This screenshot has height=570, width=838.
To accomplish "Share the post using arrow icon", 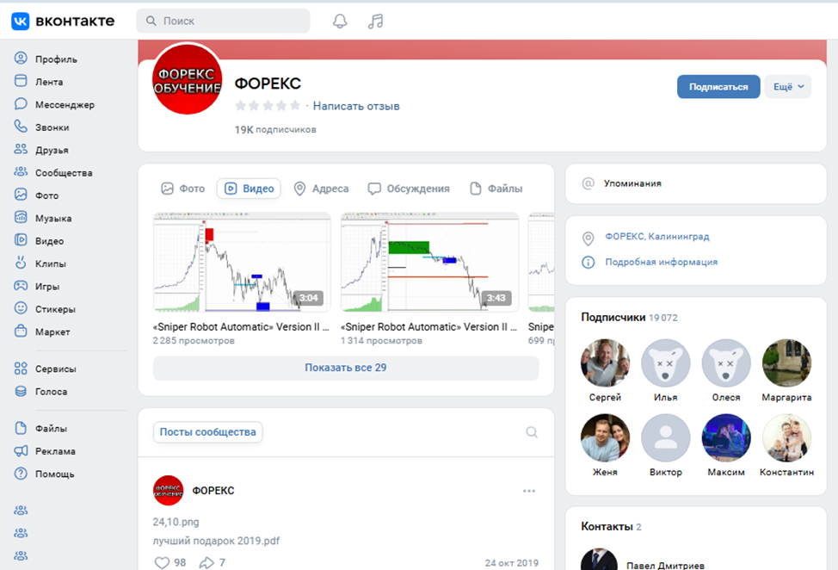I will (x=206, y=562).
